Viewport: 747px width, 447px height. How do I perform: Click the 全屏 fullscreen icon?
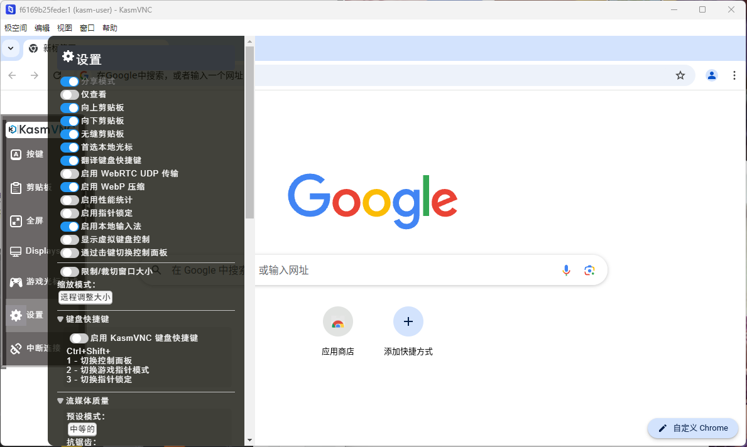tap(16, 221)
